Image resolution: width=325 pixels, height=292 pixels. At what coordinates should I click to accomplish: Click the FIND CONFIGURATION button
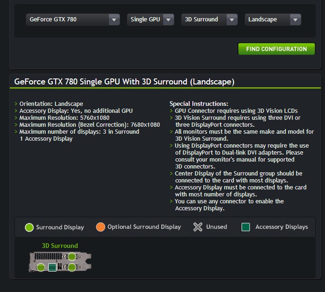[276, 49]
